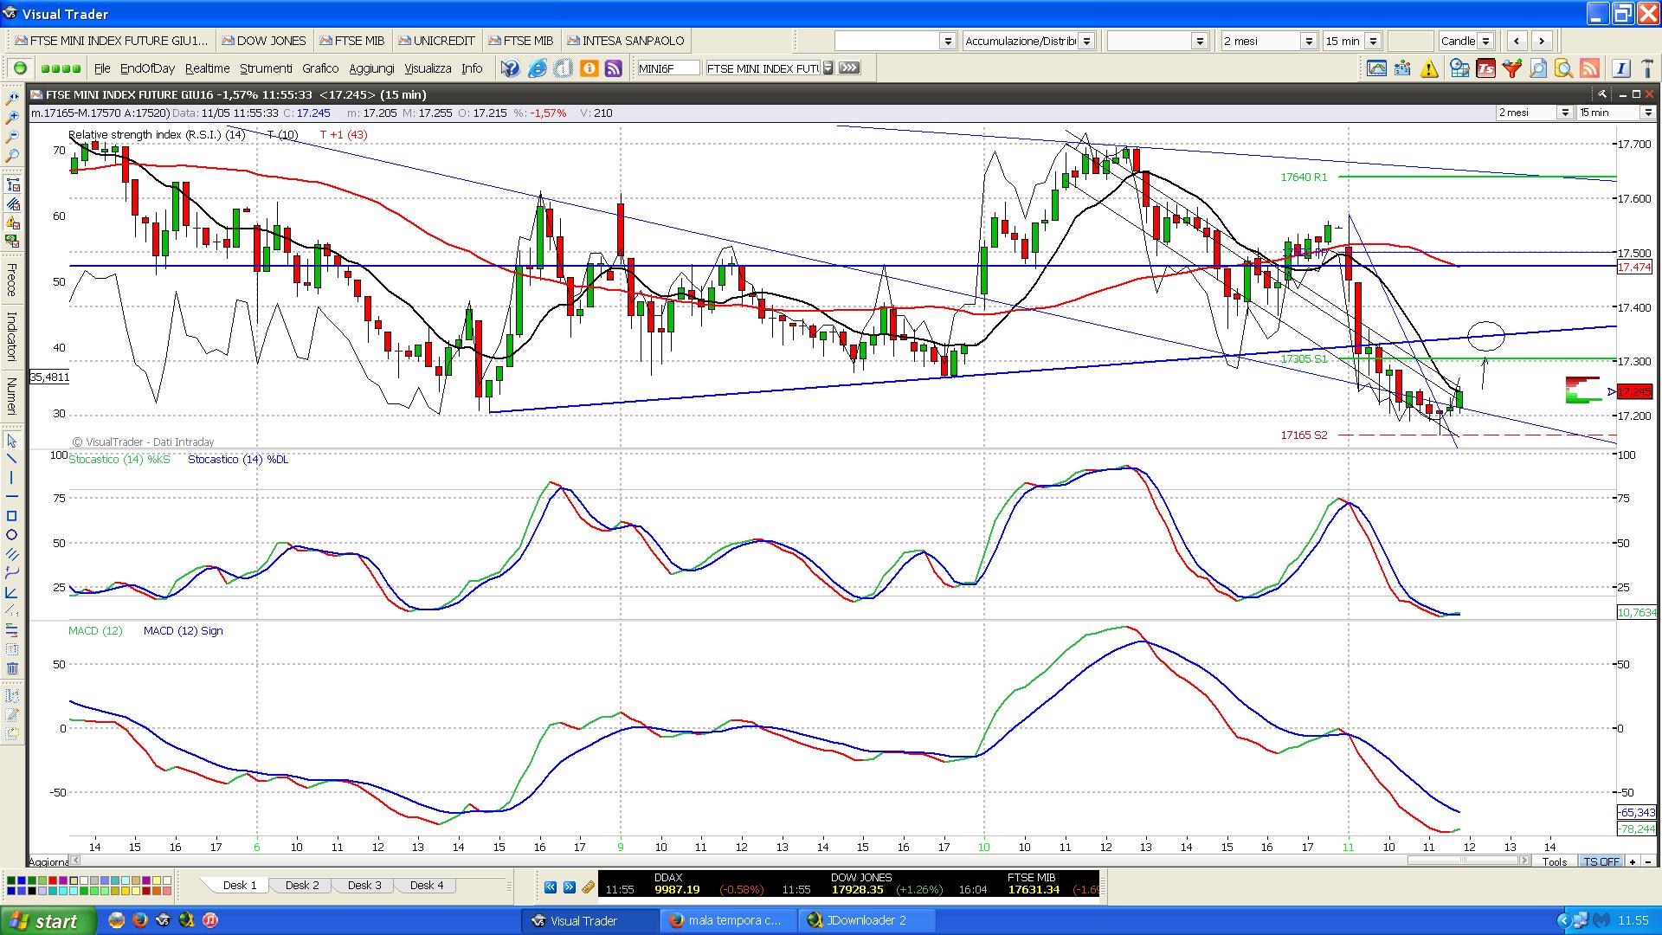Click the topmost zoom magnifier tool

coord(12,99)
